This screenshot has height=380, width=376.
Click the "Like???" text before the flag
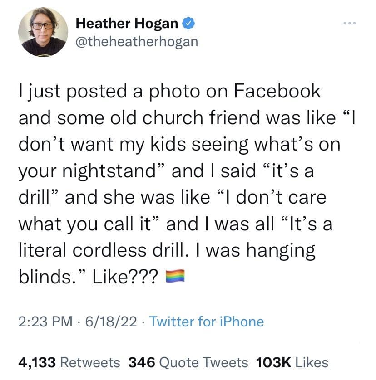click(x=125, y=276)
